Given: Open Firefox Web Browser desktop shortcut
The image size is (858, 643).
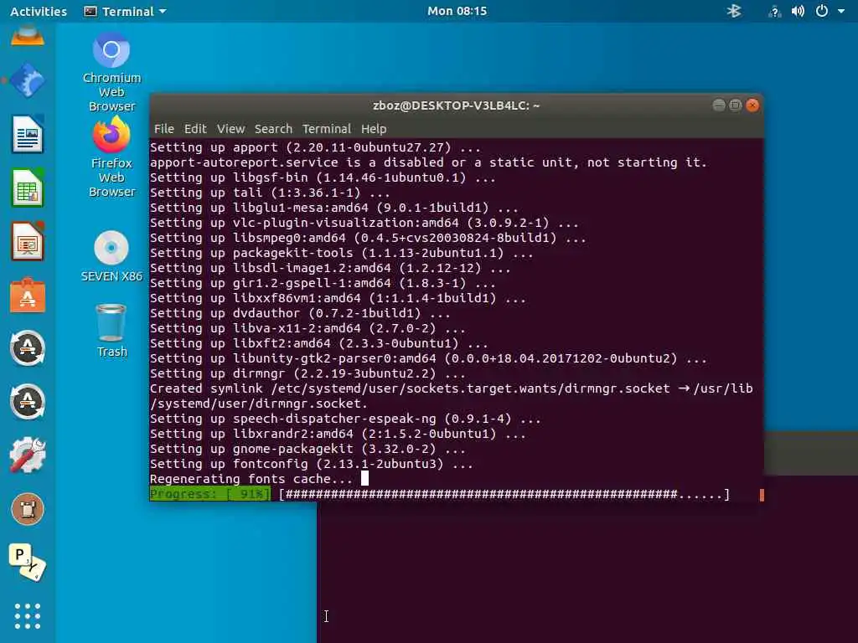Looking at the screenshot, I should [111, 157].
